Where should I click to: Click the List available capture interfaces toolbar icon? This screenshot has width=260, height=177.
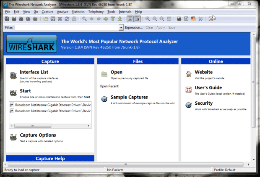click(7, 19)
